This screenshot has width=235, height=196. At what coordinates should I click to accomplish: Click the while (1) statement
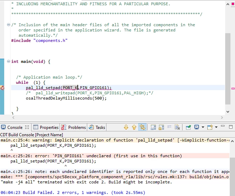[x=30, y=82]
